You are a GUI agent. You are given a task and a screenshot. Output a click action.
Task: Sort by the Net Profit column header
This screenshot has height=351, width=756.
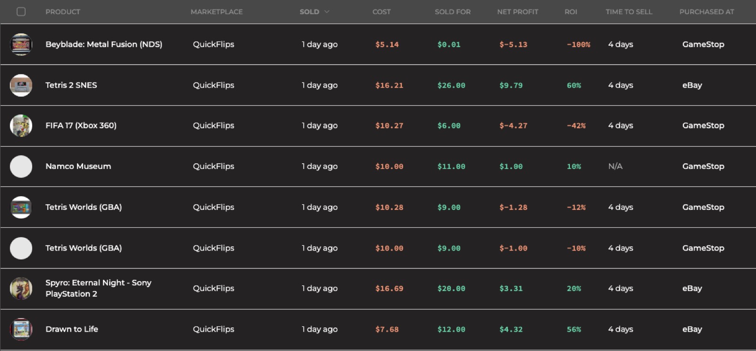(517, 12)
